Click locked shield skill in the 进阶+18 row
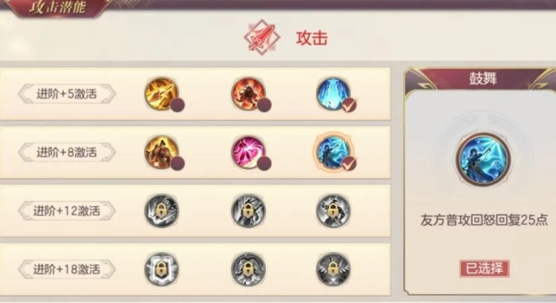 coord(161,269)
